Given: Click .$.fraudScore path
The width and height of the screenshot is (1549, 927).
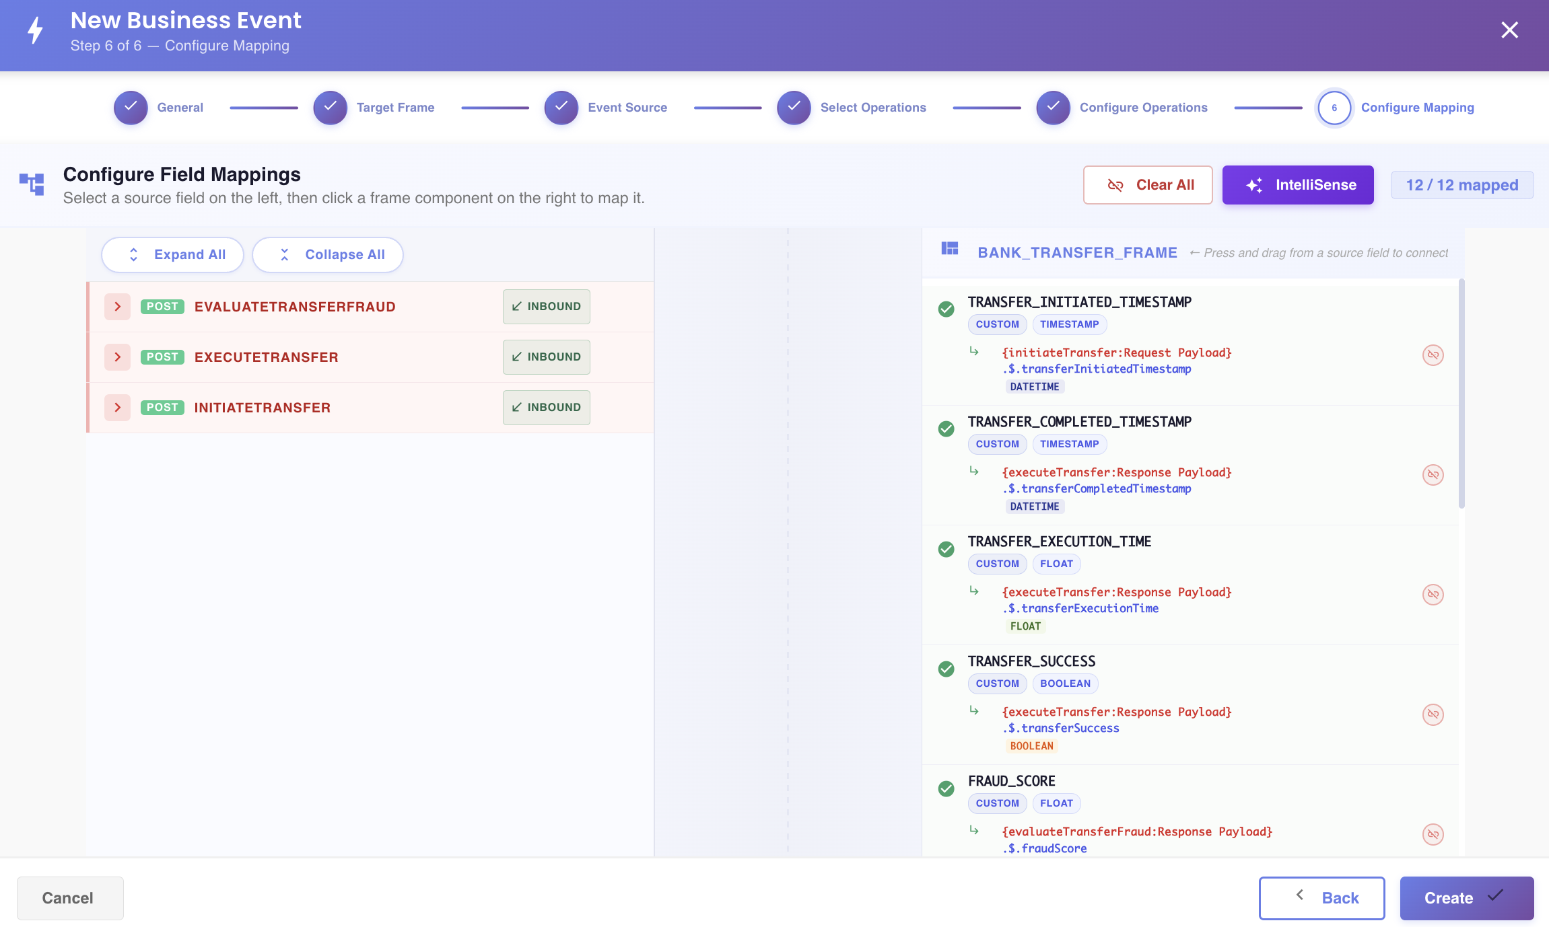Looking at the screenshot, I should pyautogui.click(x=1045, y=848).
